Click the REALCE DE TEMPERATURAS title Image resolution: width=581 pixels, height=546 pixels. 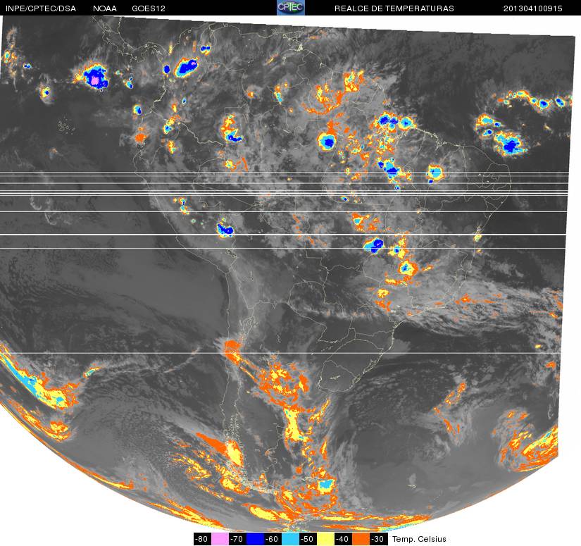click(394, 8)
